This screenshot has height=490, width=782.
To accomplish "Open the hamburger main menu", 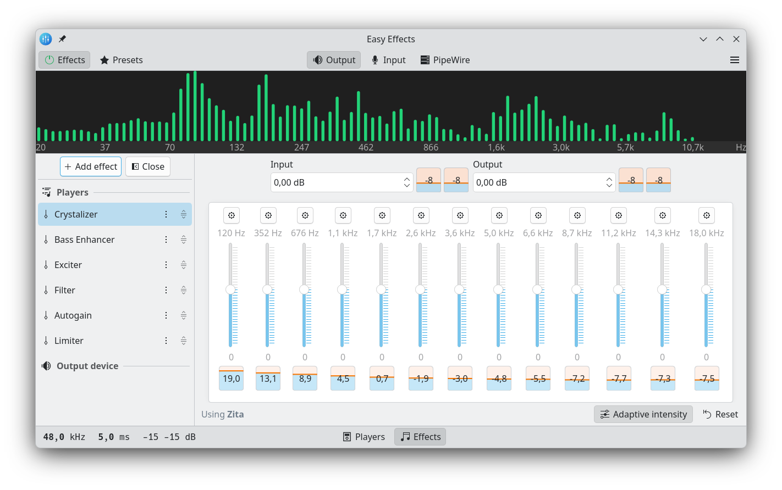I will click(734, 60).
